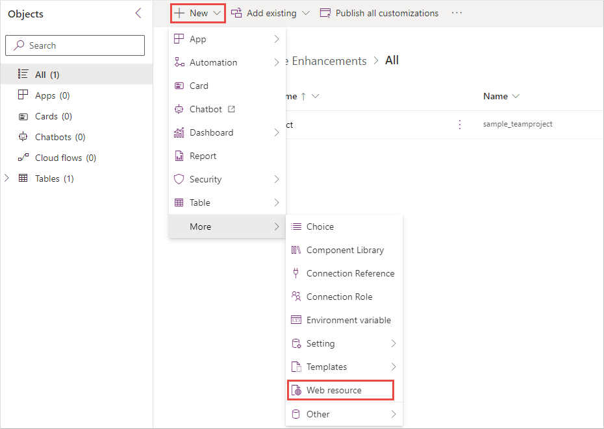Click the Chatbot external link icon
604x429 pixels.
pyautogui.click(x=231, y=109)
